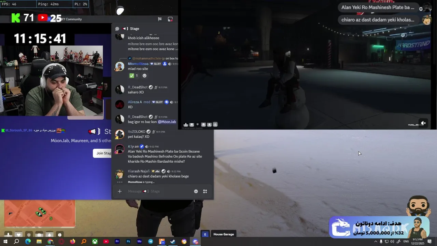Open the Stage channel title

coord(135,29)
